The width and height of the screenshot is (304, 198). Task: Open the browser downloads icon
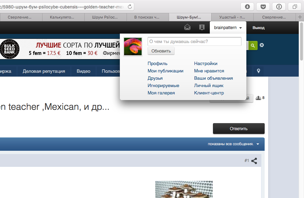(x=247, y=7)
